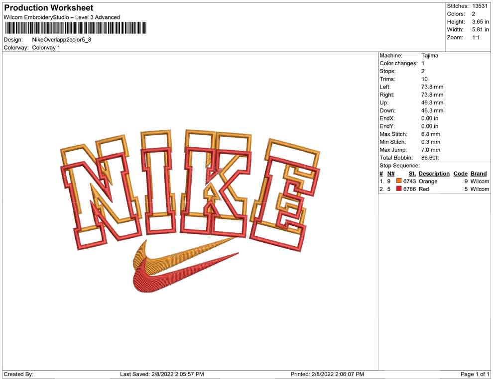This screenshot has height=379, width=493.
Task: Click the 'Colorway 1' value
Action: point(46,48)
